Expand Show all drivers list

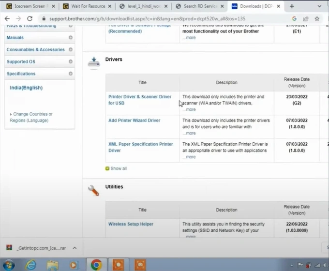coord(118,168)
